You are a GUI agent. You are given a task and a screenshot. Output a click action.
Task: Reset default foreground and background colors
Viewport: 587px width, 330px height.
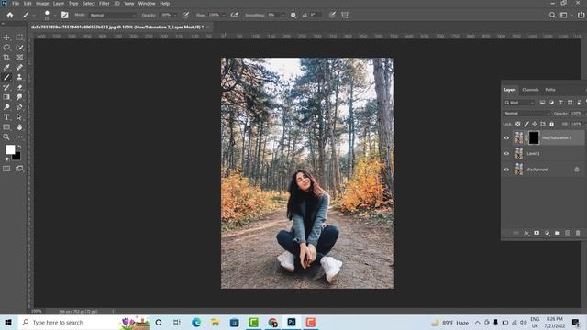click(x=7, y=159)
